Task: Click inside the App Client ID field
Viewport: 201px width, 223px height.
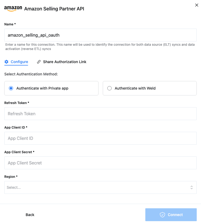Action: pos(100,138)
